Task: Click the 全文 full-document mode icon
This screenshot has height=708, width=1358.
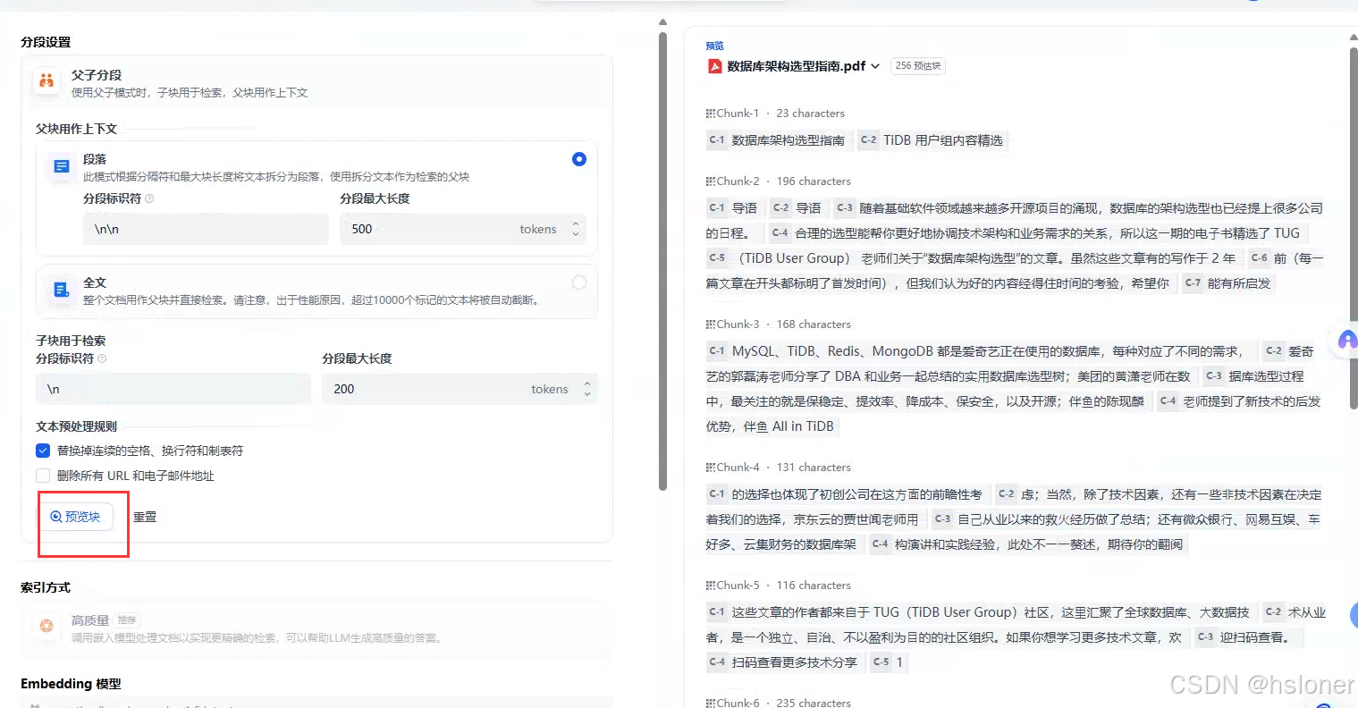Action: 62,290
